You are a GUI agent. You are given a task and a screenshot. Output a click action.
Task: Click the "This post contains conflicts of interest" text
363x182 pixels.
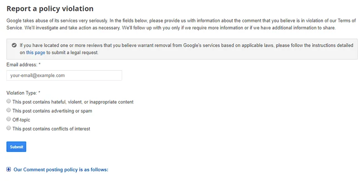click(51, 129)
